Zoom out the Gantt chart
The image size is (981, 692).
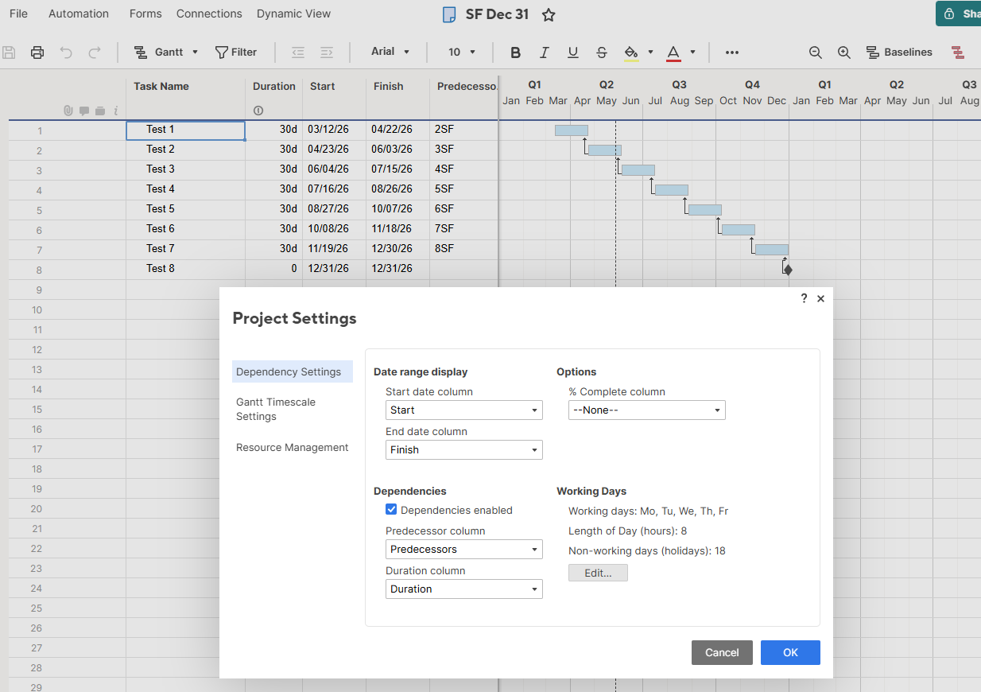815,52
